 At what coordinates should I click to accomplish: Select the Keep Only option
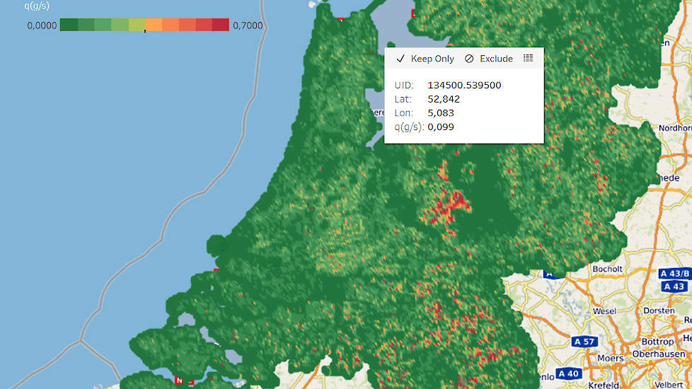coord(432,59)
